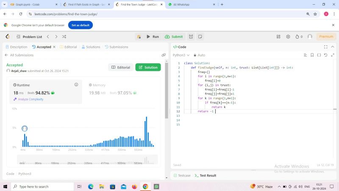Go back to All Submissions
Image resolution: width=339 pixels, height=191 pixels.
coord(19,55)
